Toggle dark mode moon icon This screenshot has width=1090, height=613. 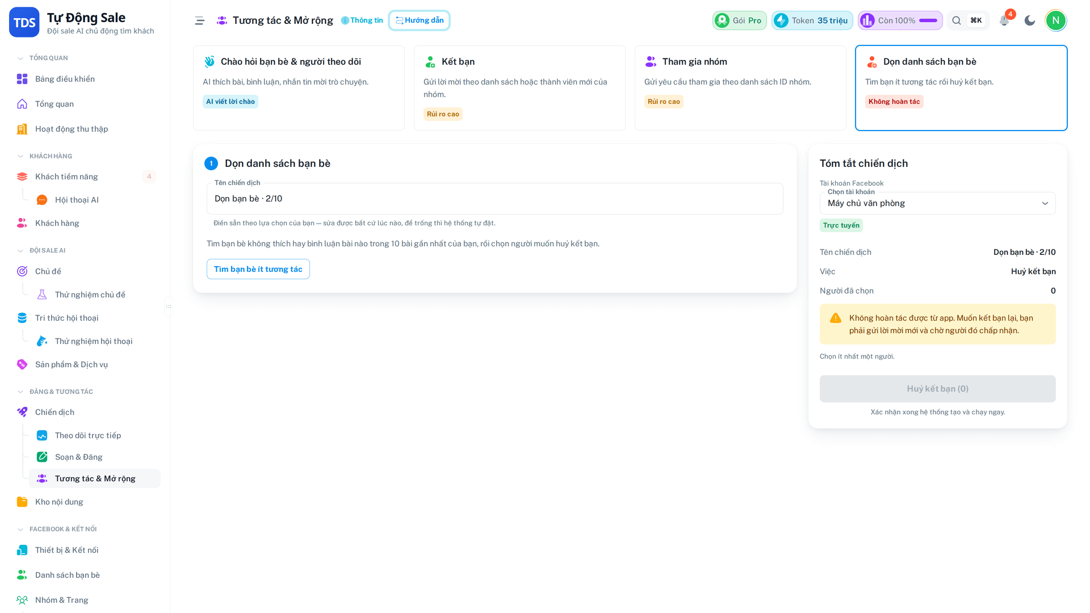pos(1030,20)
